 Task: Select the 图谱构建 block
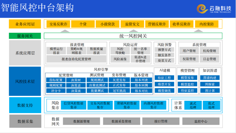click(x=210, y=78)
